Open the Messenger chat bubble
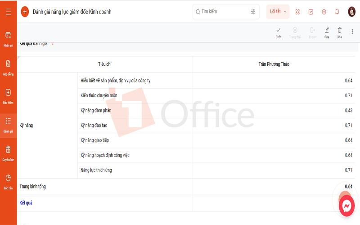Image resolution: width=360 pixels, height=225 pixels. click(x=346, y=206)
